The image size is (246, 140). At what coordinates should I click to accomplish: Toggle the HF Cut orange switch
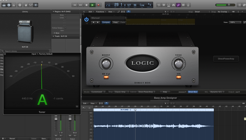pyautogui.click(x=106, y=77)
